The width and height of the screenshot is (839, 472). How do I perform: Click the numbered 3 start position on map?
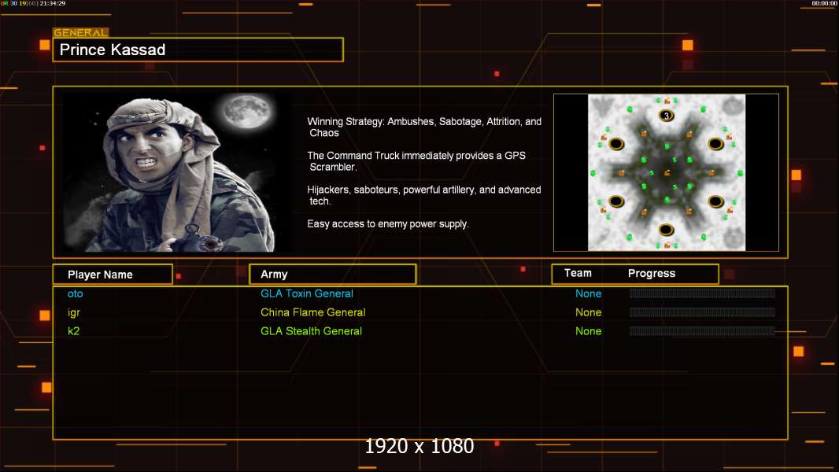666,115
